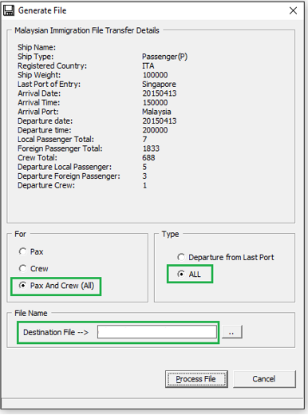Click the 'Departure Foreign Passenger:' label
Screen dimensions: 308x415
[69, 176]
